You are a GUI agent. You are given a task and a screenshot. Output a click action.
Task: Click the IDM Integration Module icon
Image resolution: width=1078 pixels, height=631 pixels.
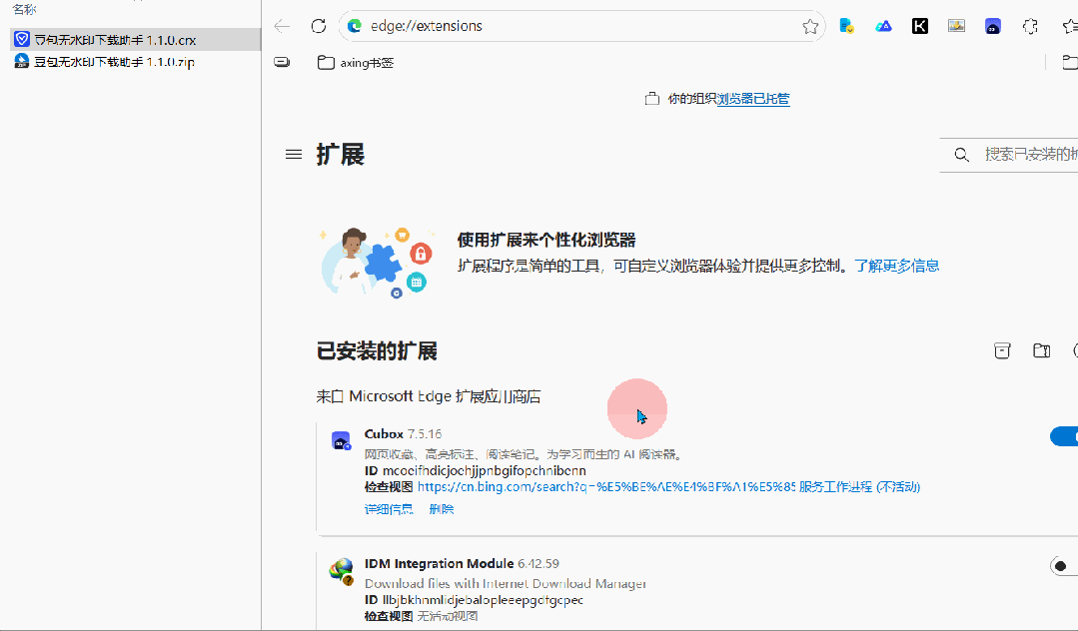coord(341,570)
